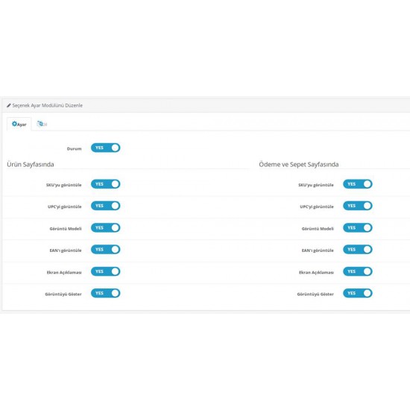The height and width of the screenshot is (410, 410).
Task: Disable UPC'yi görüntüle under Ödeme ve Sepet Sayfasında
Action: coord(357,206)
